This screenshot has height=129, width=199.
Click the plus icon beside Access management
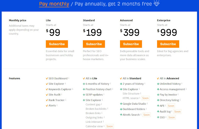(x=158, y=89)
